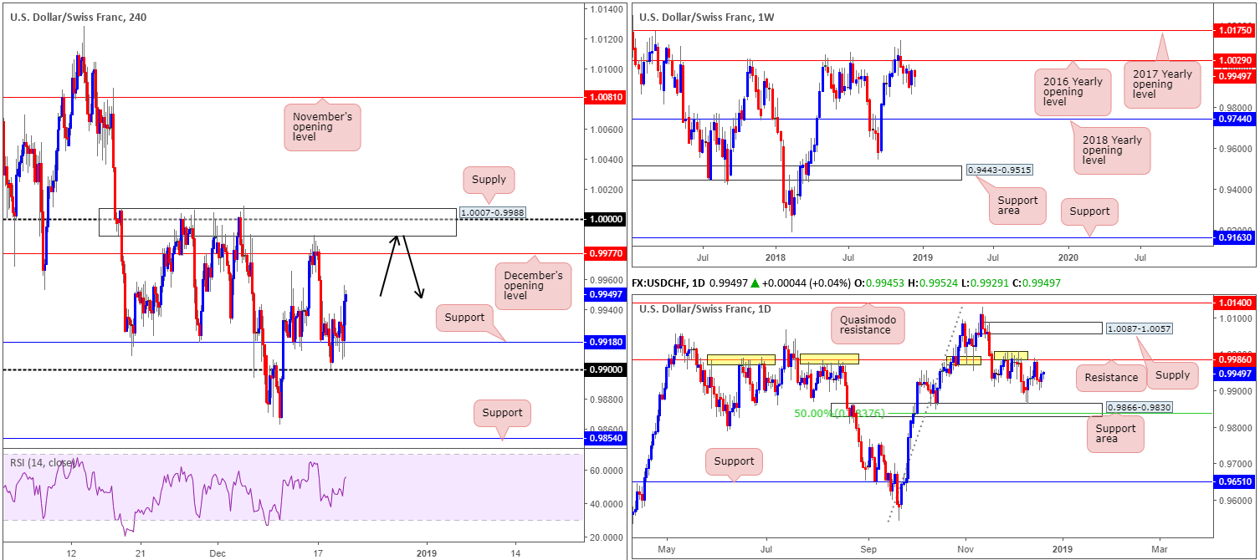Screen dimensions: 1260x560
Task: Click the 1.01750 red price tag
Action: click(1234, 30)
